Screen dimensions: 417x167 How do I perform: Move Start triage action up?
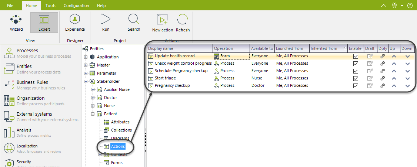394,78
